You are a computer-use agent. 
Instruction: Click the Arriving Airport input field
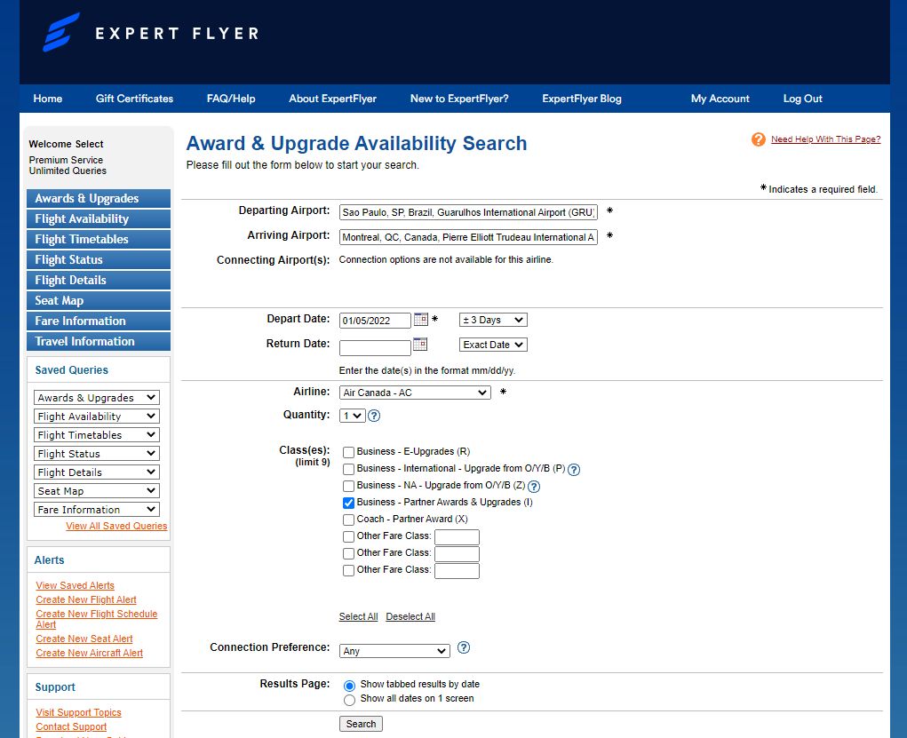click(468, 237)
